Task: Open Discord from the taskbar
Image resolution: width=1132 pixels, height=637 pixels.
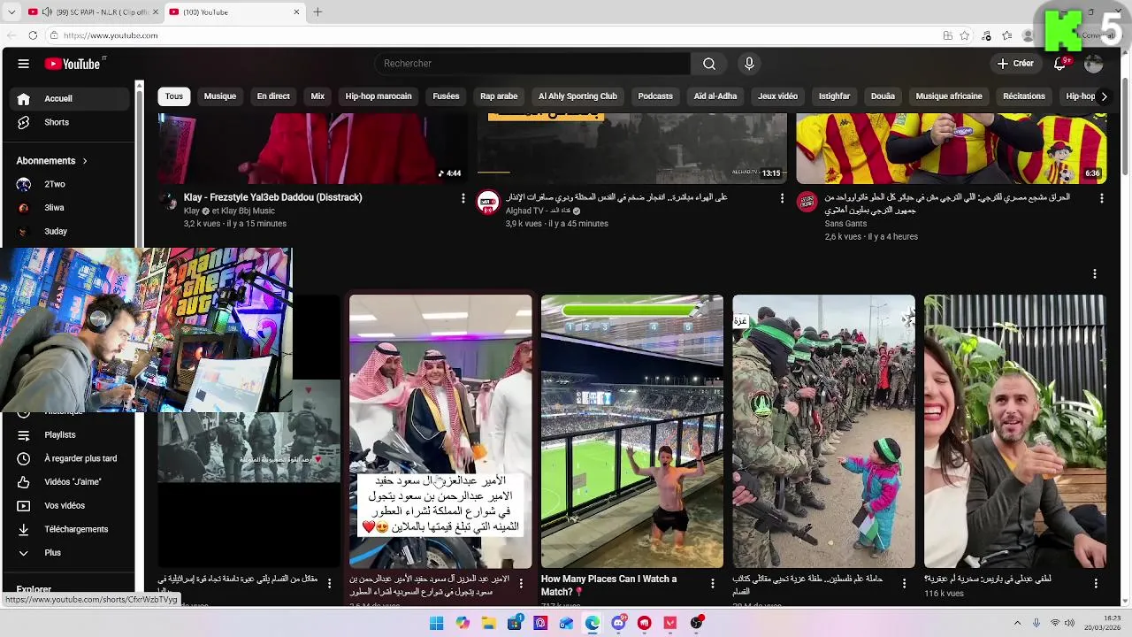Action: pos(619,623)
